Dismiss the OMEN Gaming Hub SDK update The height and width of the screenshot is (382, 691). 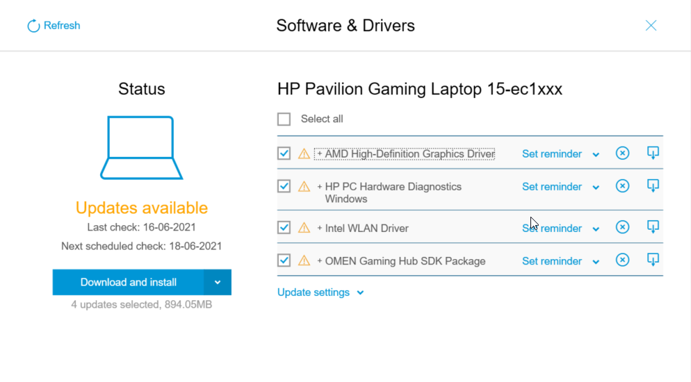tap(622, 260)
